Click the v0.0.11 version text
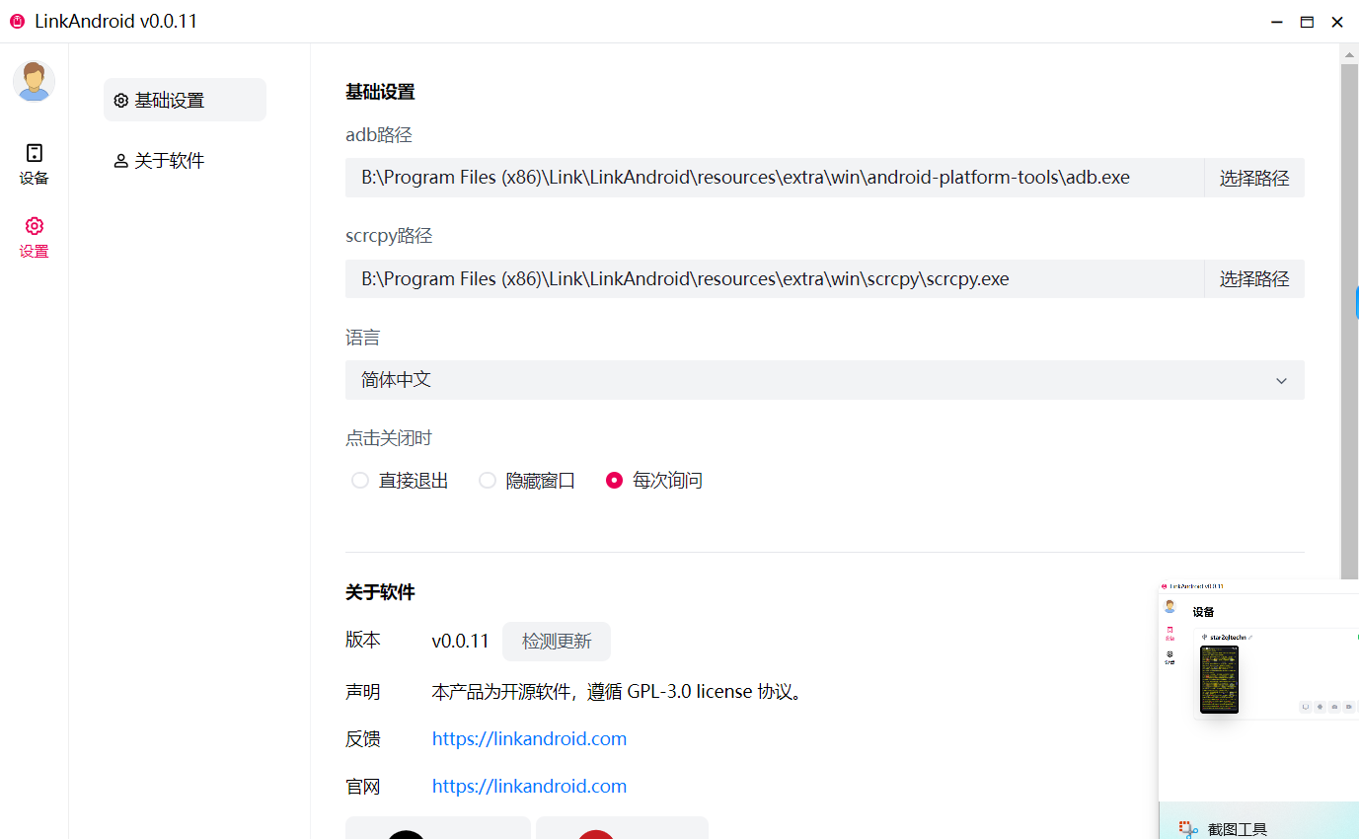This screenshot has height=839, width=1359. 460,641
